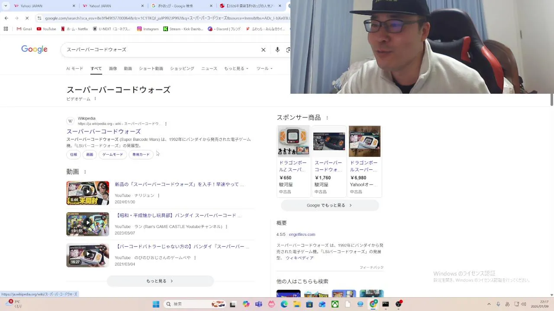Open the スポンサー商品 three-dot menu
Viewport: 554px width, 311px height.
327,118
